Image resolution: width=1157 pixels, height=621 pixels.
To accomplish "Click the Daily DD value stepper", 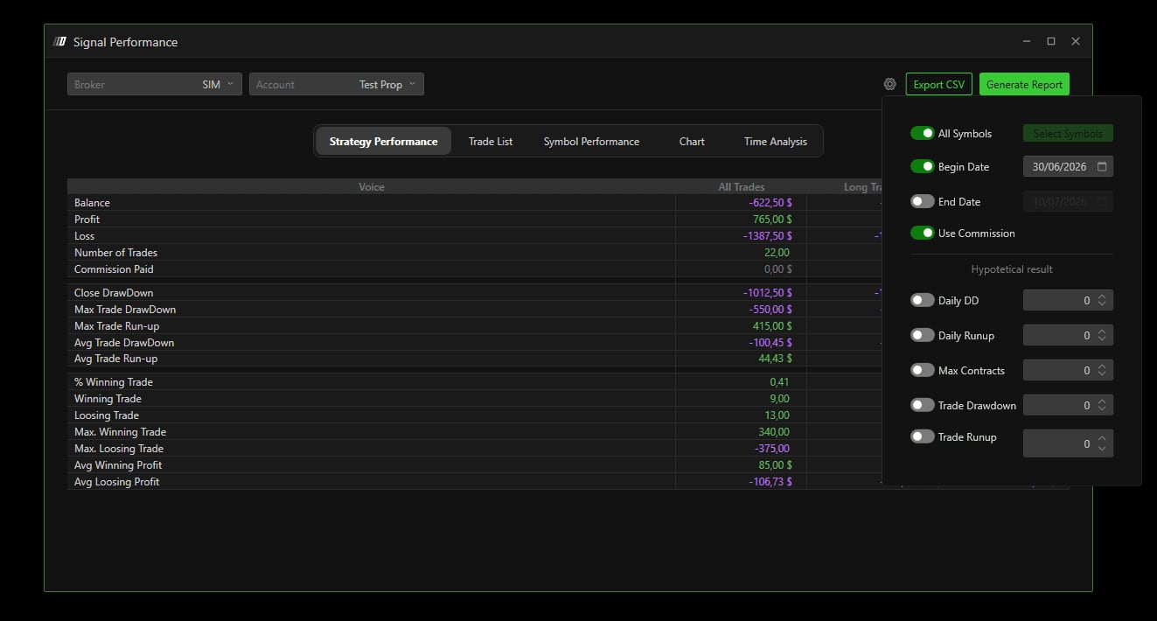I will click(1102, 300).
